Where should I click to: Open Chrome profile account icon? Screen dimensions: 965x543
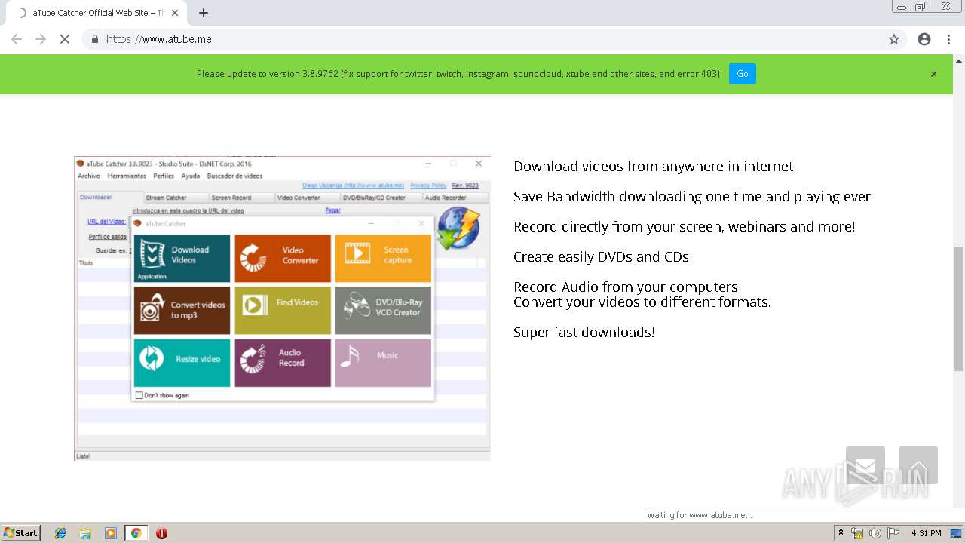point(924,39)
